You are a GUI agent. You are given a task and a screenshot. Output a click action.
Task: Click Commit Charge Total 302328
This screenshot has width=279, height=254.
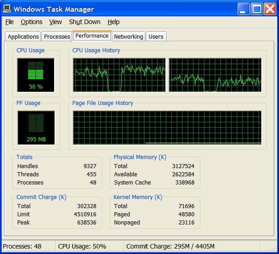(x=87, y=206)
